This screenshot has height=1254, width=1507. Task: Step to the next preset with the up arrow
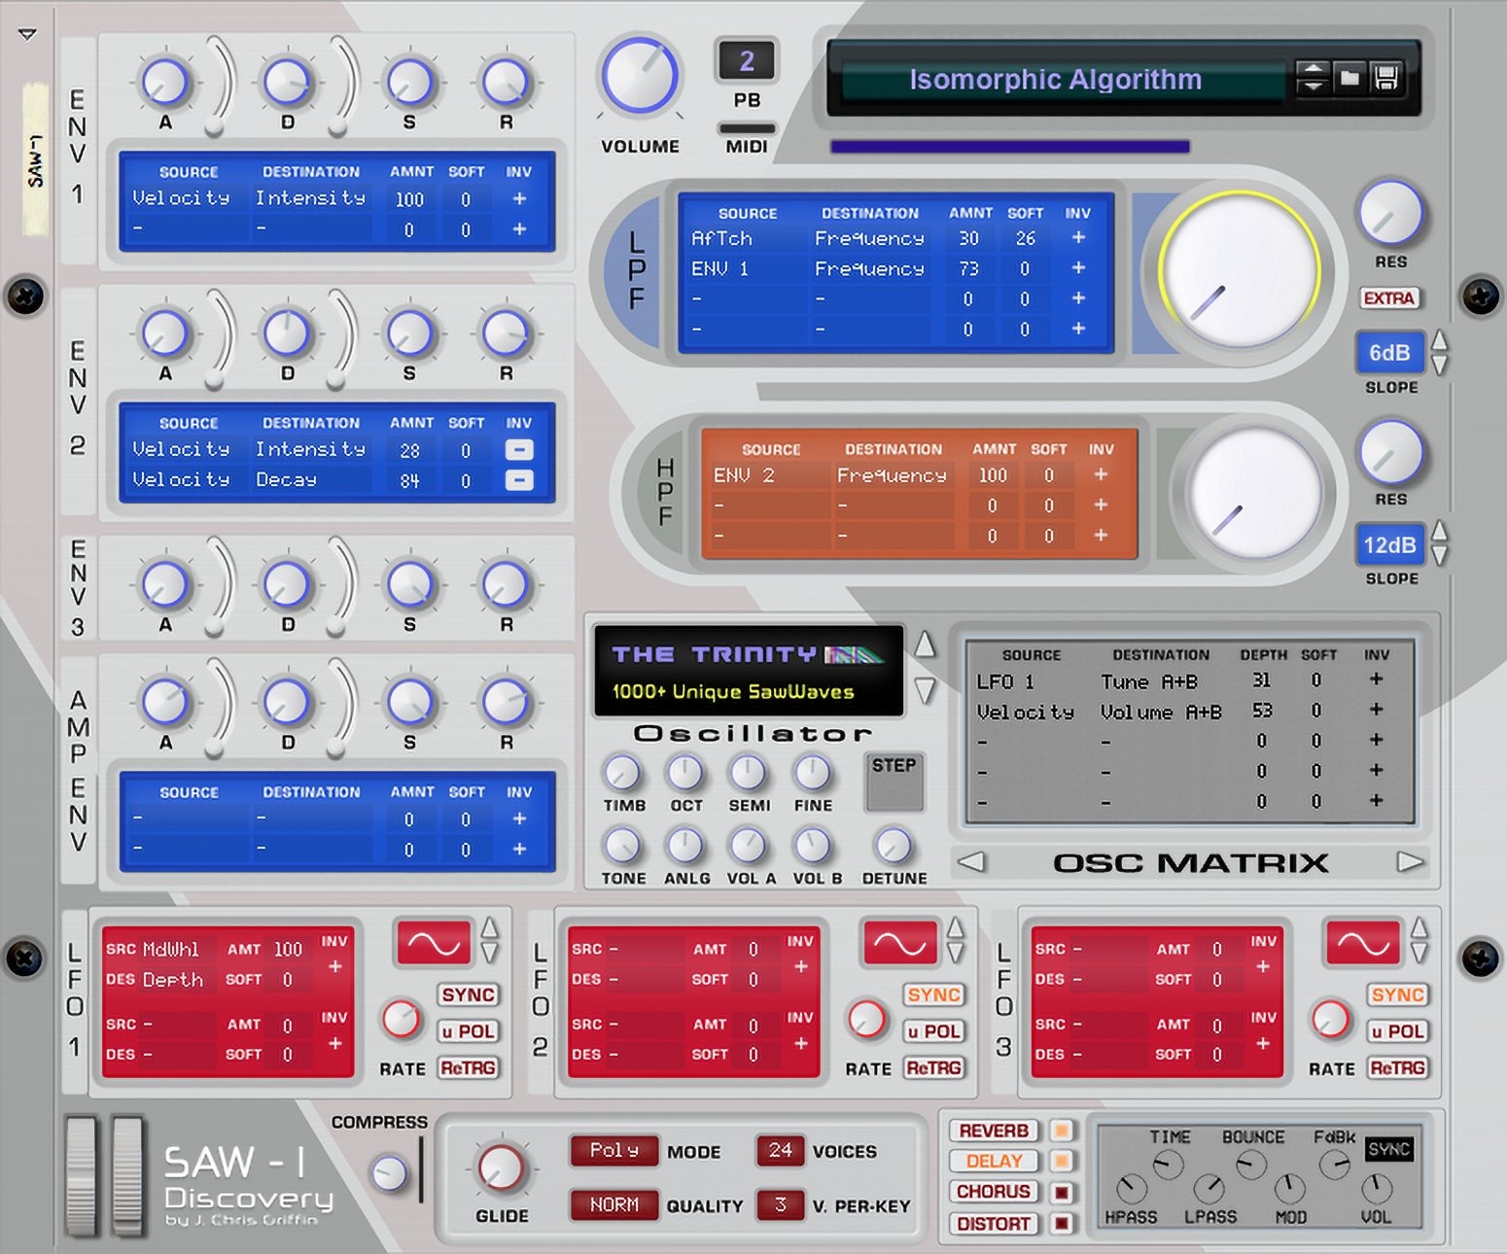[x=1314, y=68]
